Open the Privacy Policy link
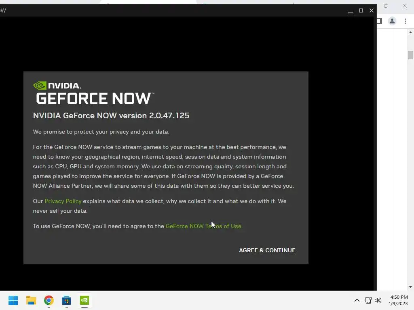414x310 pixels. [x=63, y=201]
